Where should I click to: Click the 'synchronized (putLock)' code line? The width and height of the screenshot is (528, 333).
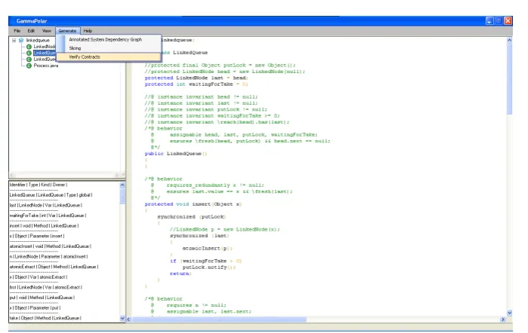coord(192,217)
